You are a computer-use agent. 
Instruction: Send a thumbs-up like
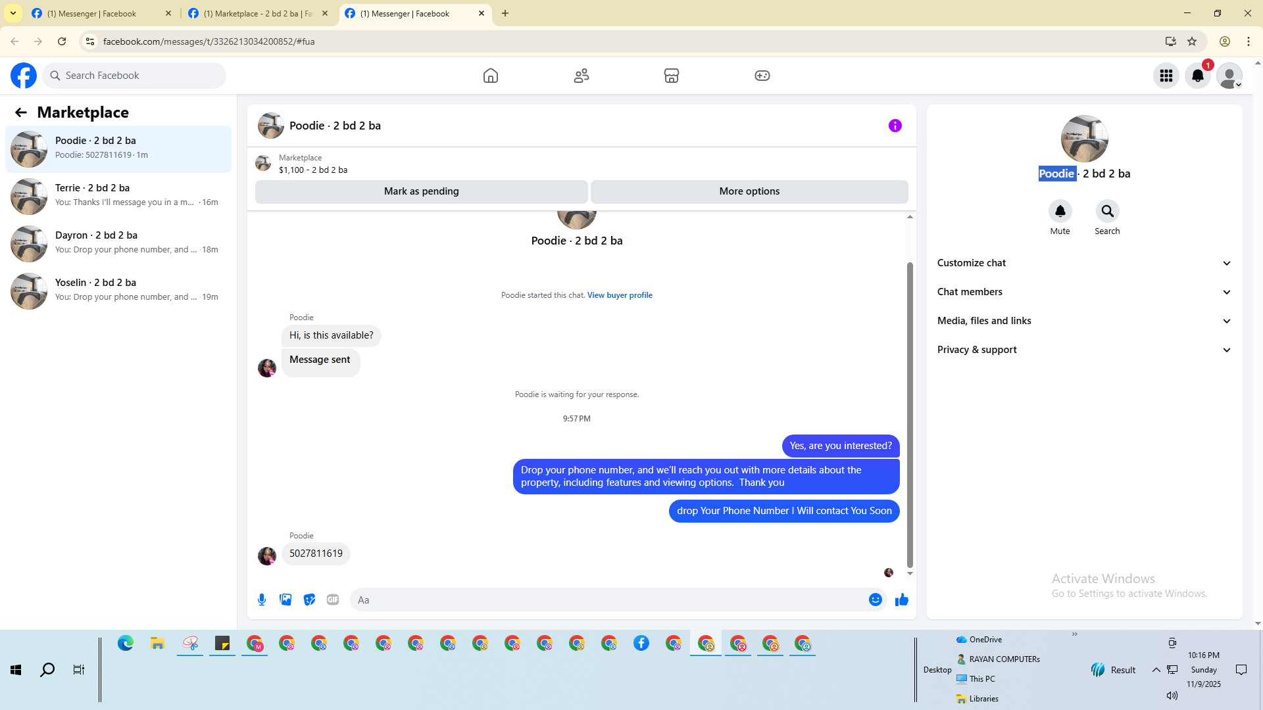coord(902,600)
